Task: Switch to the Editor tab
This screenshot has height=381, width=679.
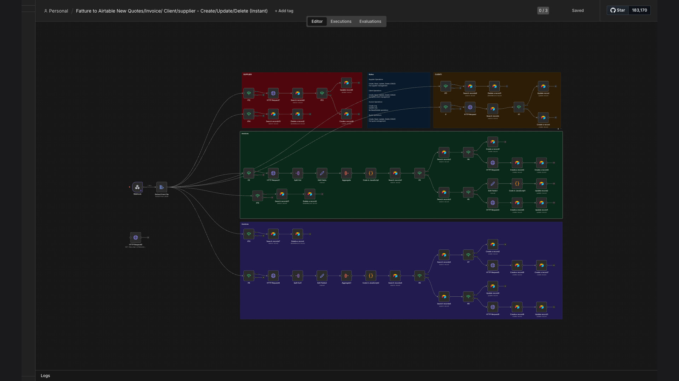Action: (x=317, y=22)
